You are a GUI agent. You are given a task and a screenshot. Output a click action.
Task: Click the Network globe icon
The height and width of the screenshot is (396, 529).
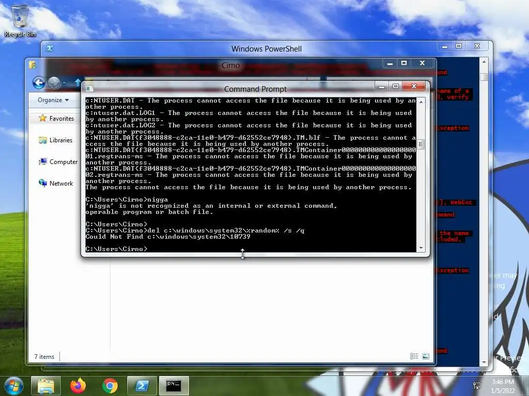point(43,183)
